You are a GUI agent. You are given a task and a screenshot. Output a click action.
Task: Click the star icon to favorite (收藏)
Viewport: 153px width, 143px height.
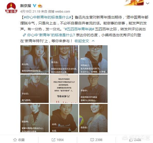tap(15, 140)
